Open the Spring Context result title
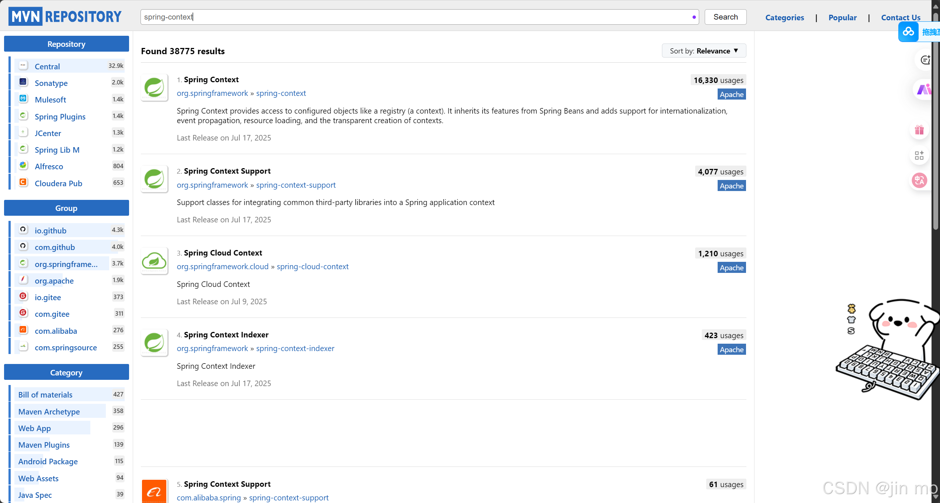Viewport: 940px width, 503px height. pyautogui.click(x=211, y=79)
